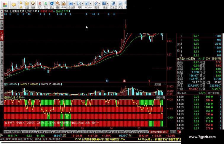This screenshot has height=144, width=224.
Task: Open 综合排名 sidebar tab
Action: pos(1,72)
